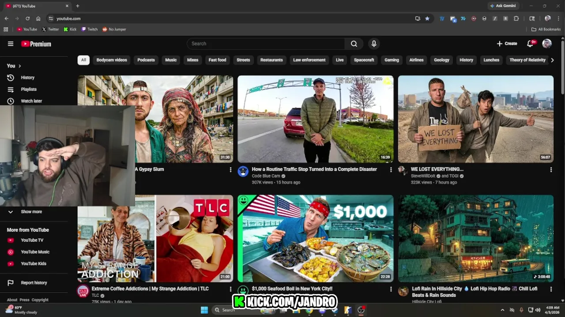This screenshot has width=565, height=317.
Task: Open the traffic stop video thumbnail
Action: [316, 119]
